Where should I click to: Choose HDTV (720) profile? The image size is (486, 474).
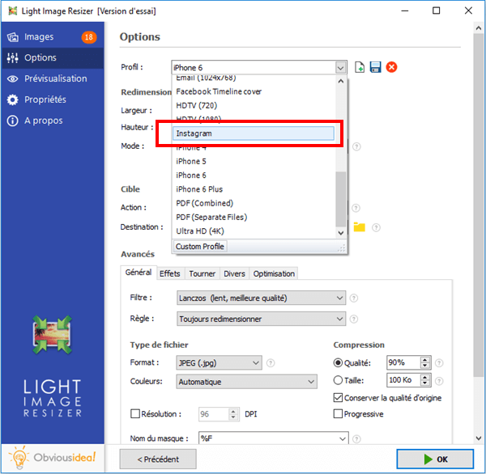[x=254, y=106]
